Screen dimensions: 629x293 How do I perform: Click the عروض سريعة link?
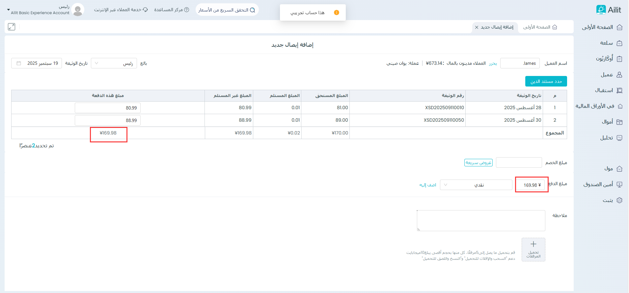pyautogui.click(x=478, y=163)
